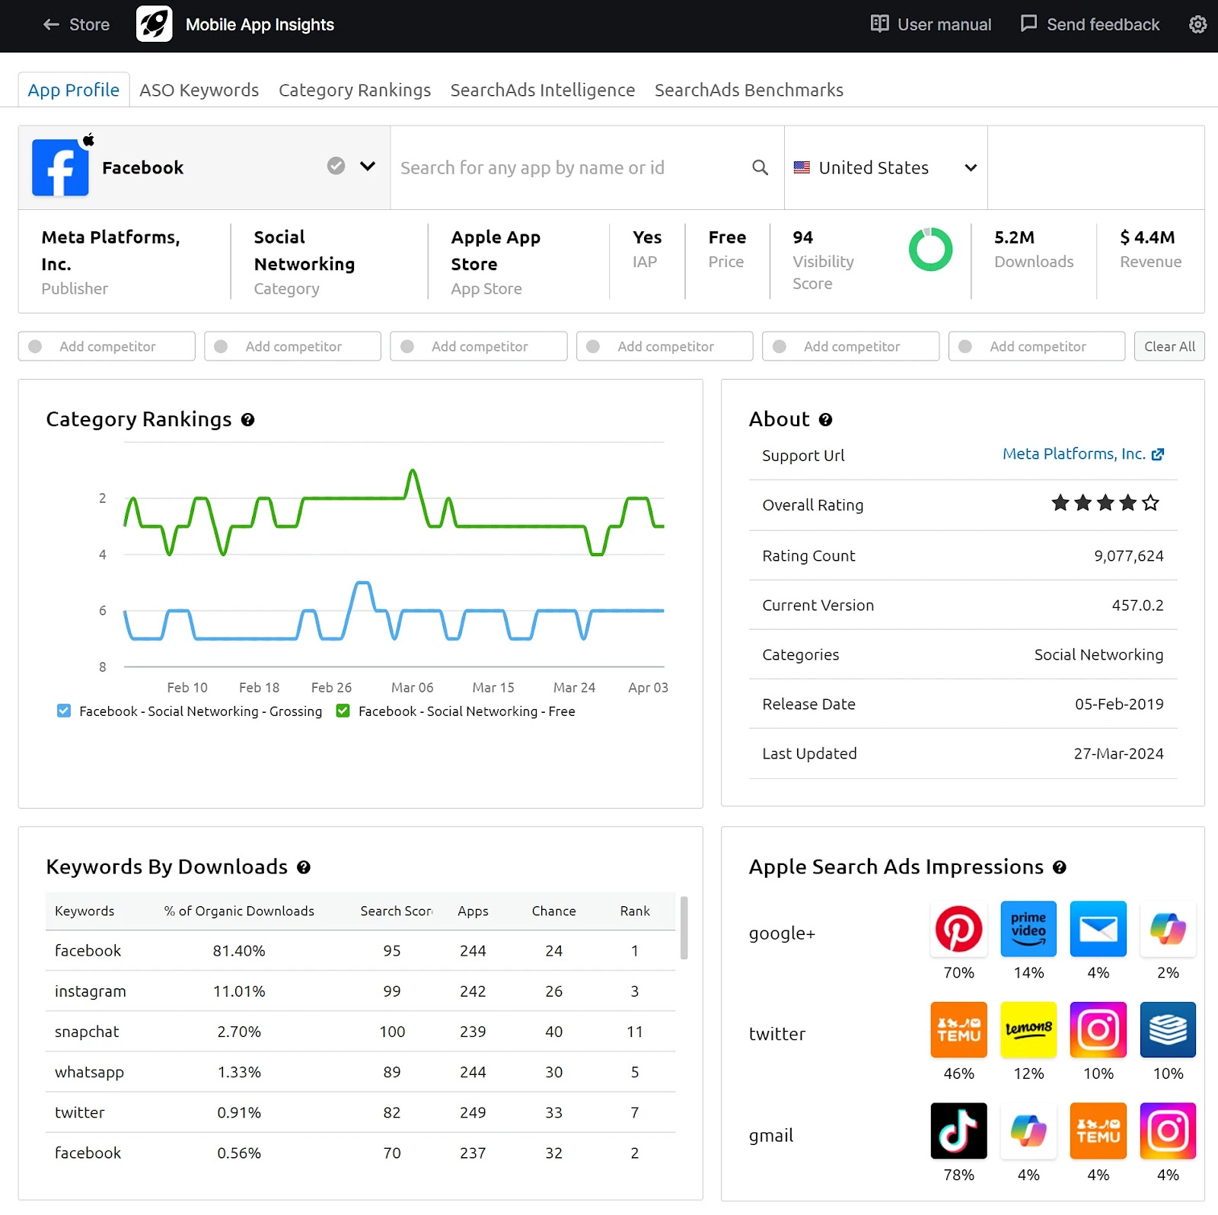
Task: Click the third Add competitor field
Action: [479, 346]
